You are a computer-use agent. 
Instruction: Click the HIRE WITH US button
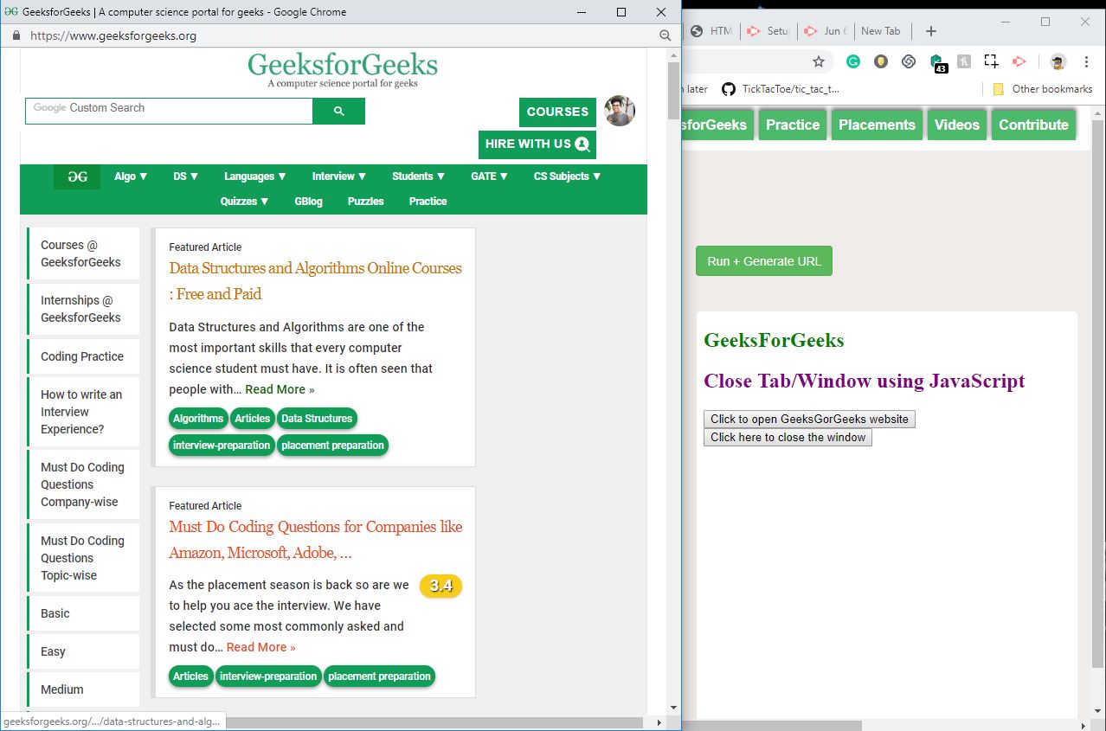537,144
